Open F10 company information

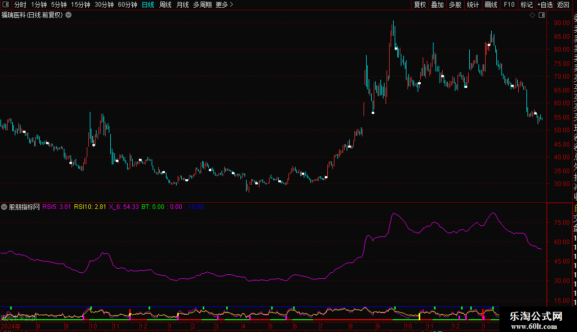(509, 5)
